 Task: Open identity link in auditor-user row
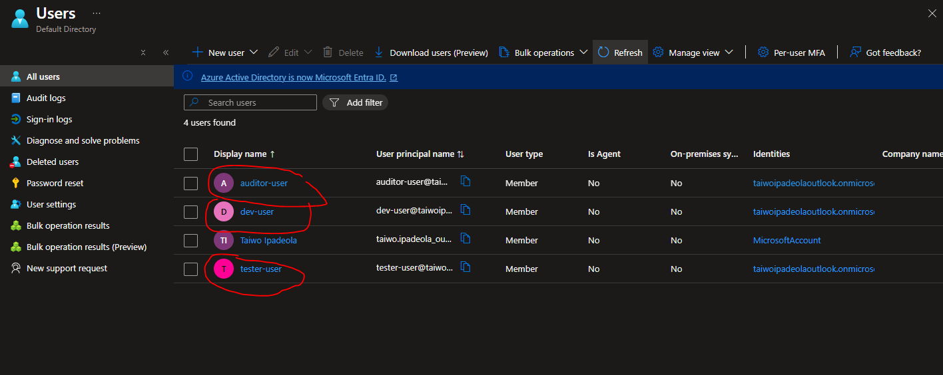(813, 183)
